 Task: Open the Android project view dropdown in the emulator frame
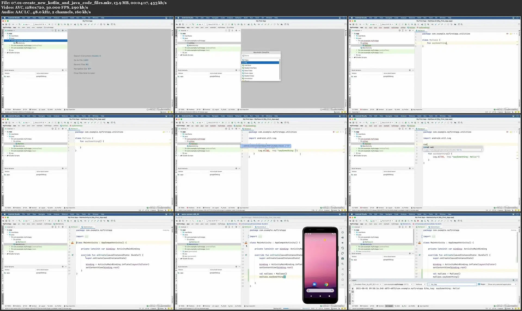pos(184,227)
